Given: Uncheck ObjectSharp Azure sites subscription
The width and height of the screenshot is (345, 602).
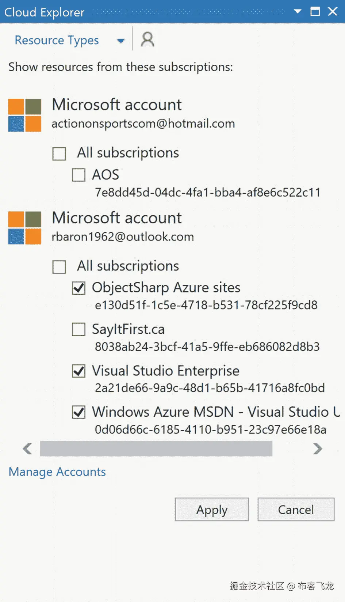Looking at the screenshot, I should point(78,288).
